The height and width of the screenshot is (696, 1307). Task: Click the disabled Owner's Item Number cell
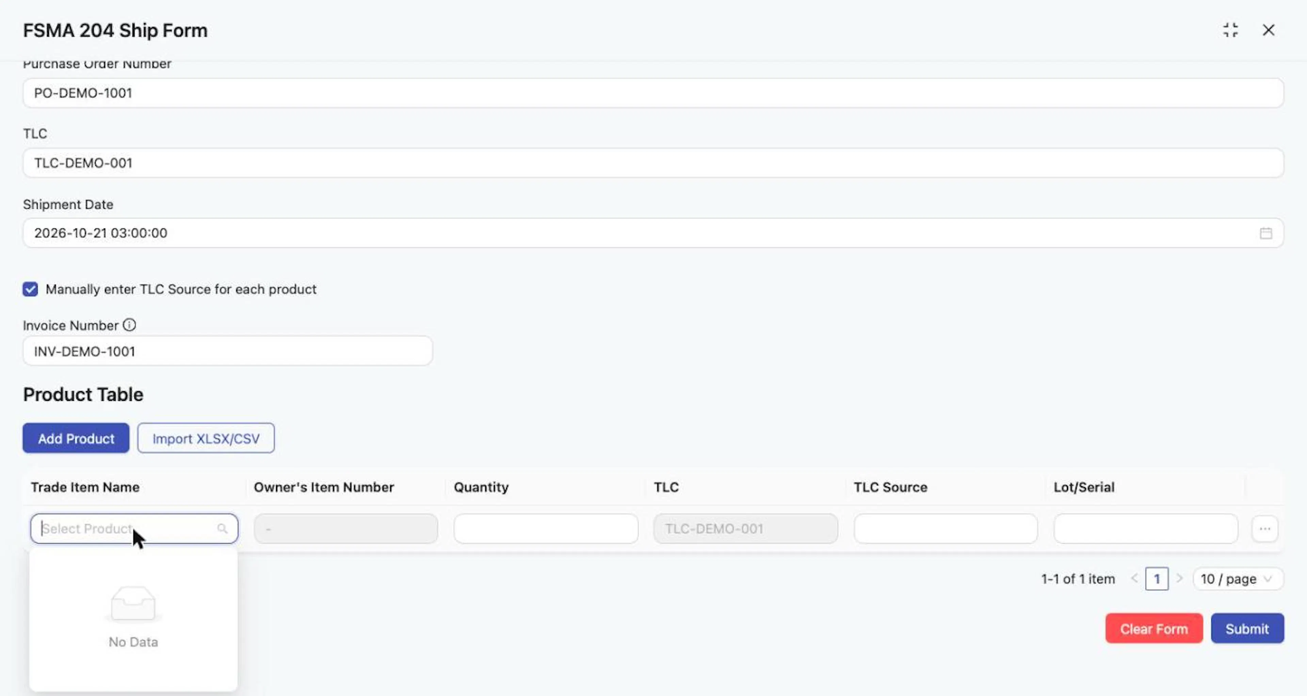coord(346,528)
